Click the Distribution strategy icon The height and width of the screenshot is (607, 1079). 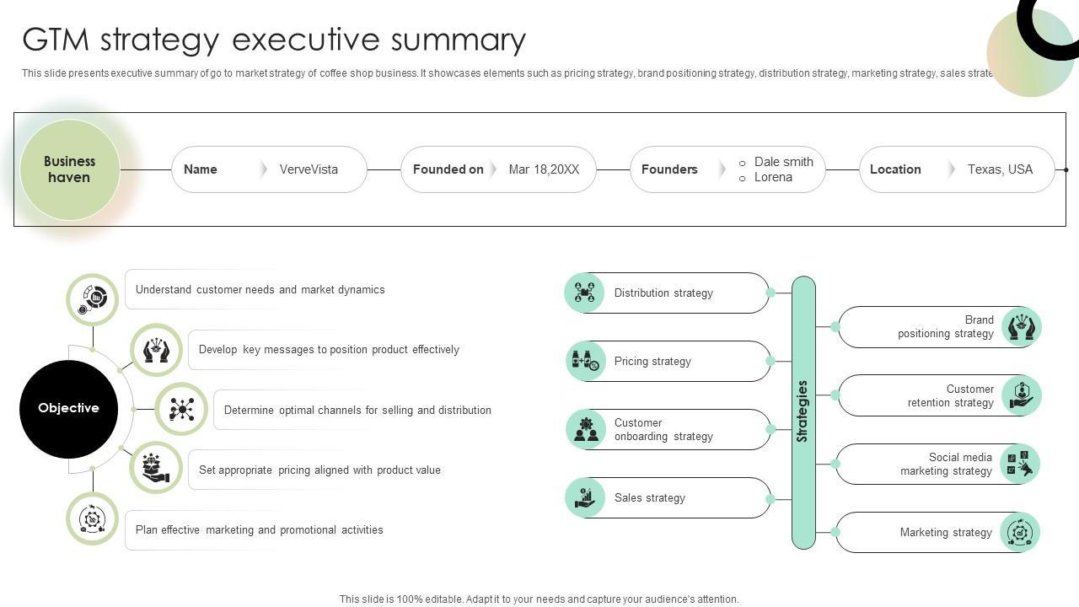click(x=584, y=293)
